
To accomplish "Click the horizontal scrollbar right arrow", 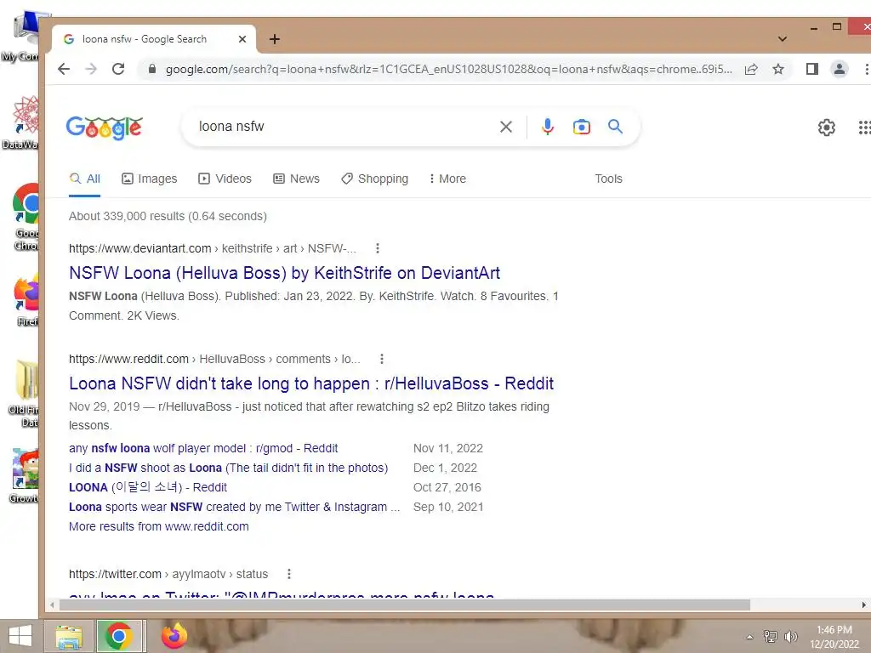I will [864, 605].
